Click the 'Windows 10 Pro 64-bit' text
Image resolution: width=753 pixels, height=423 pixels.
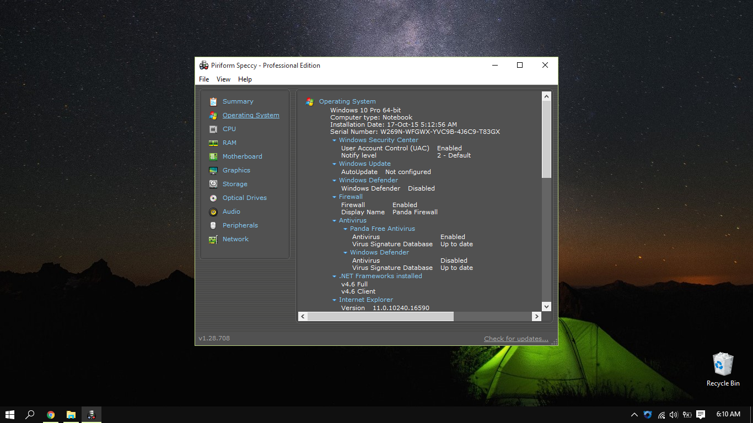tap(365, 111)
